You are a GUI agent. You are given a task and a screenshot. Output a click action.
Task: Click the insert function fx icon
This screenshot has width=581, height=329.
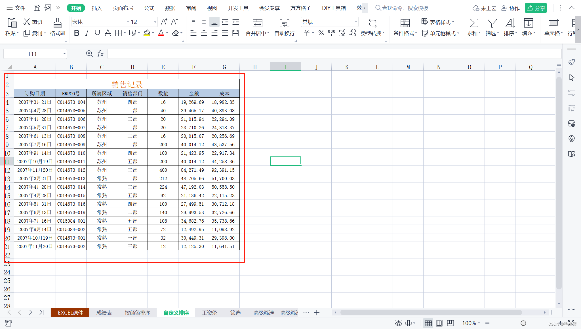click(x=100, y=54)
